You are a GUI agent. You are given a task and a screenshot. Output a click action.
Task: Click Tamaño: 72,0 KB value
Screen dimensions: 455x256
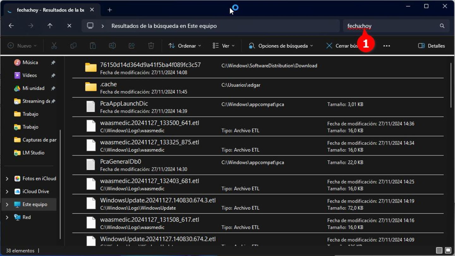coord(345,208)
